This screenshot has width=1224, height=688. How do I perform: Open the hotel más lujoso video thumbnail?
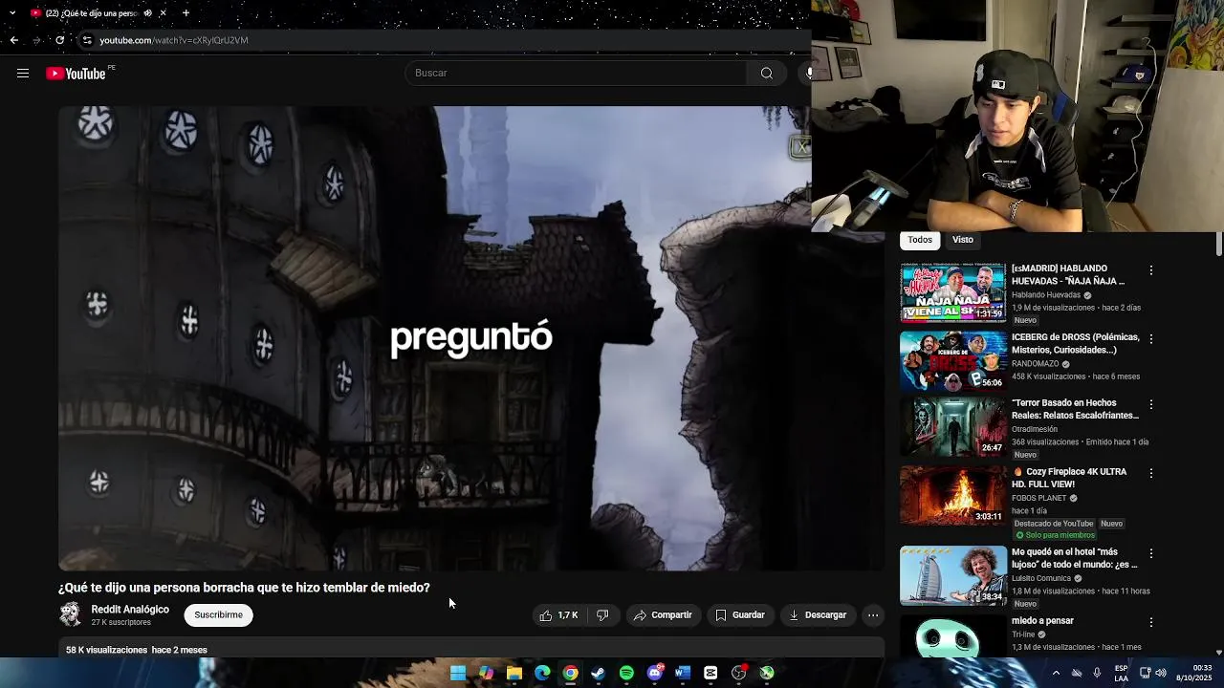[952, 575]
